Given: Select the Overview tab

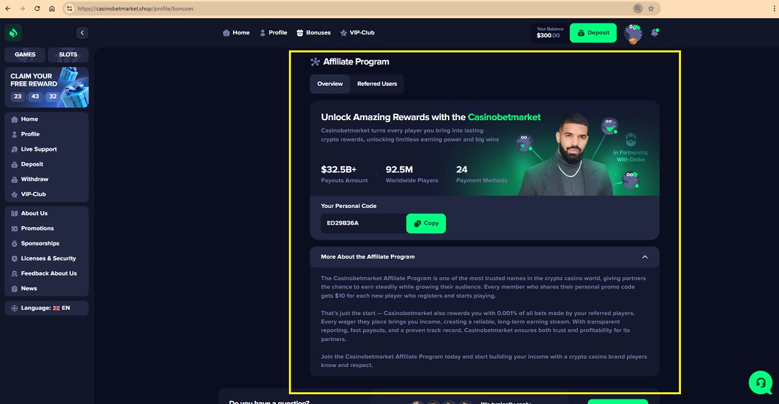Looking at the screenshot, I should click(x=330, y=84).
